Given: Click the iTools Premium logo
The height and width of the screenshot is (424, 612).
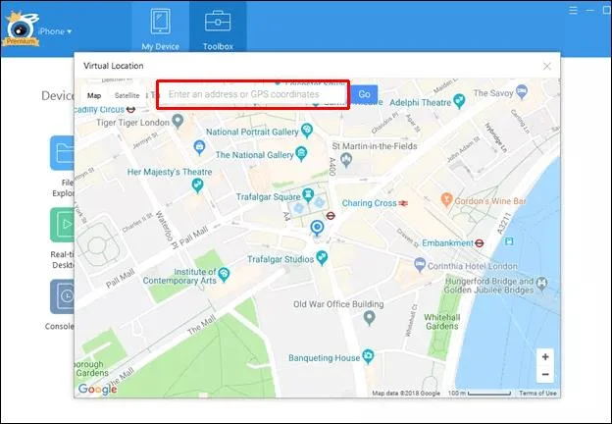Looking at the screenshot, I should point(21,28).
